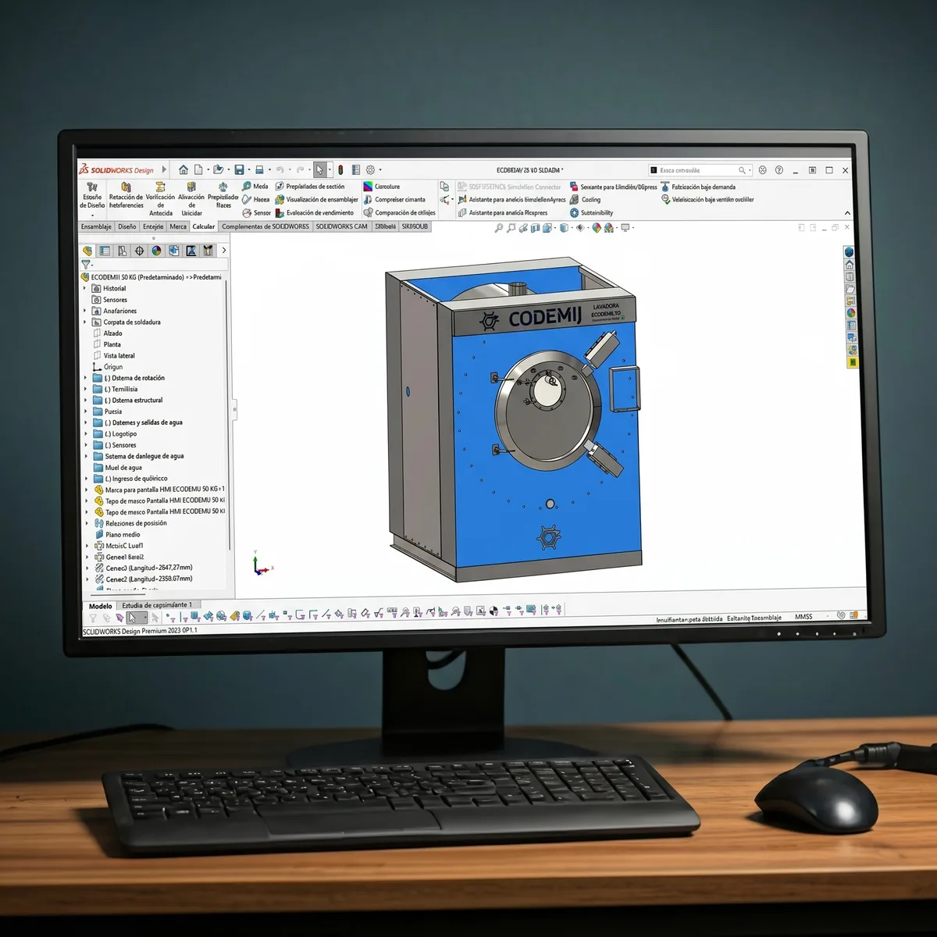Viewport: 937px width, 937px height.
Task: Click Fatcicación baje demanda in the ribbon
Action: coord(698,187)
